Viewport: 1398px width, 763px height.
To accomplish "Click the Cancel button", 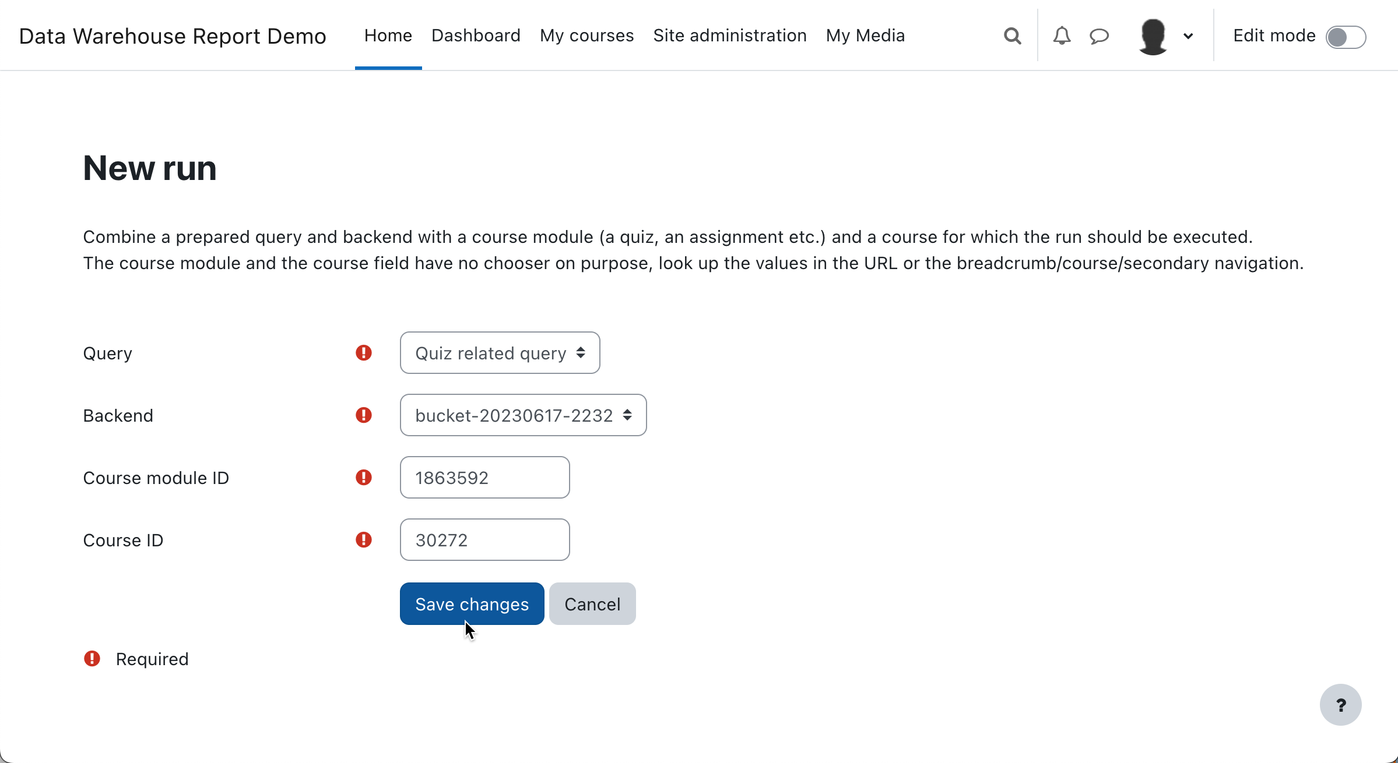I will 592,603.
